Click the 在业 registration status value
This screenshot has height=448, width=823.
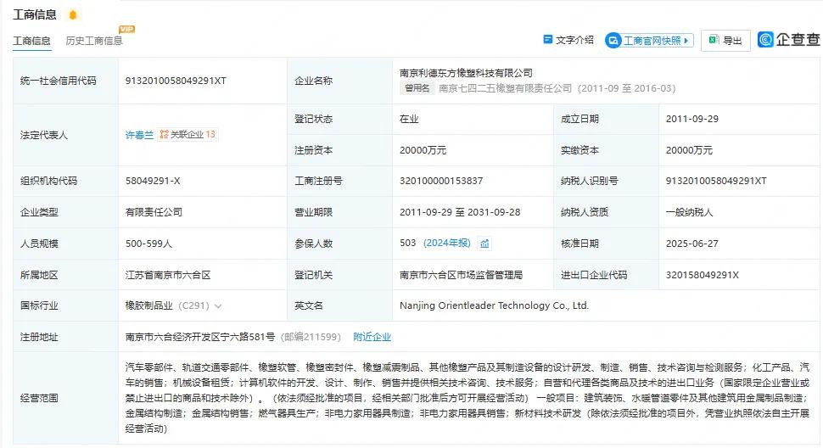pyautogui.click(x=409, y=119)
